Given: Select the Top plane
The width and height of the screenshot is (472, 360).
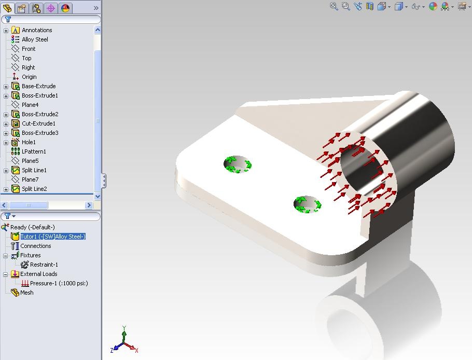Looking at the screenshot, I should 26,58.
